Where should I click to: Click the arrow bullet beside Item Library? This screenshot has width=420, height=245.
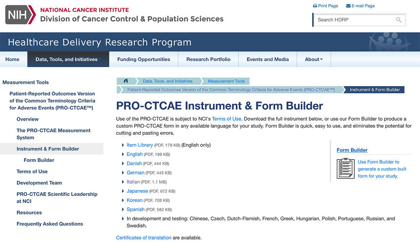(x=123, y=145)
